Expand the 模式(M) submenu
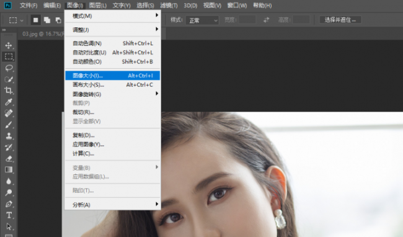Viewport: 403px width, 237px height. coord(113,16)
